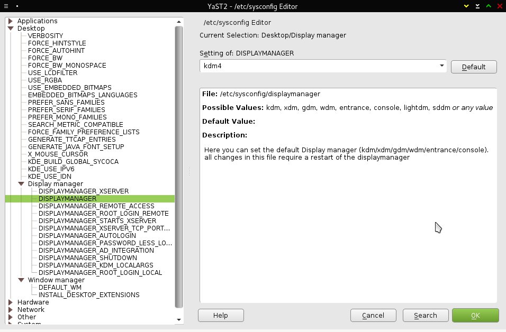The image size is (506, 332).
Task: Click tree scrollbar down arrow
Action: pyautogui.click(x=179, y=320)
